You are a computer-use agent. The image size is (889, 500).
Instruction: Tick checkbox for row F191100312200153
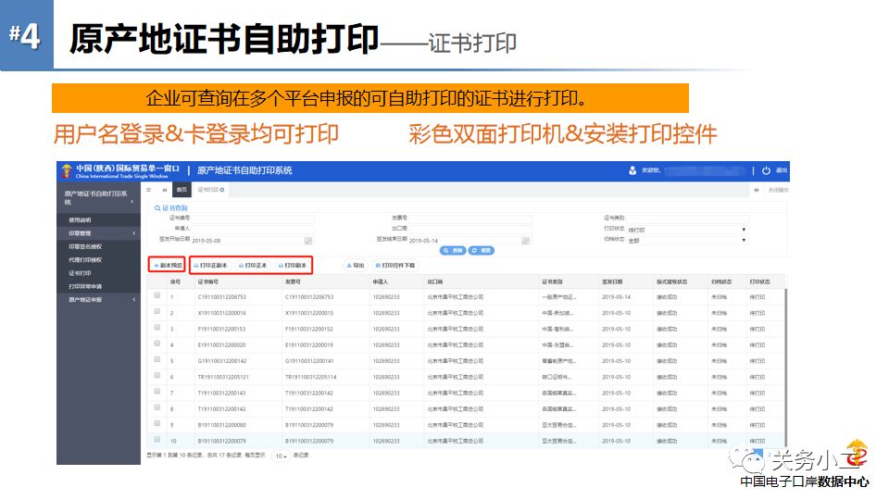coord(157,327)
